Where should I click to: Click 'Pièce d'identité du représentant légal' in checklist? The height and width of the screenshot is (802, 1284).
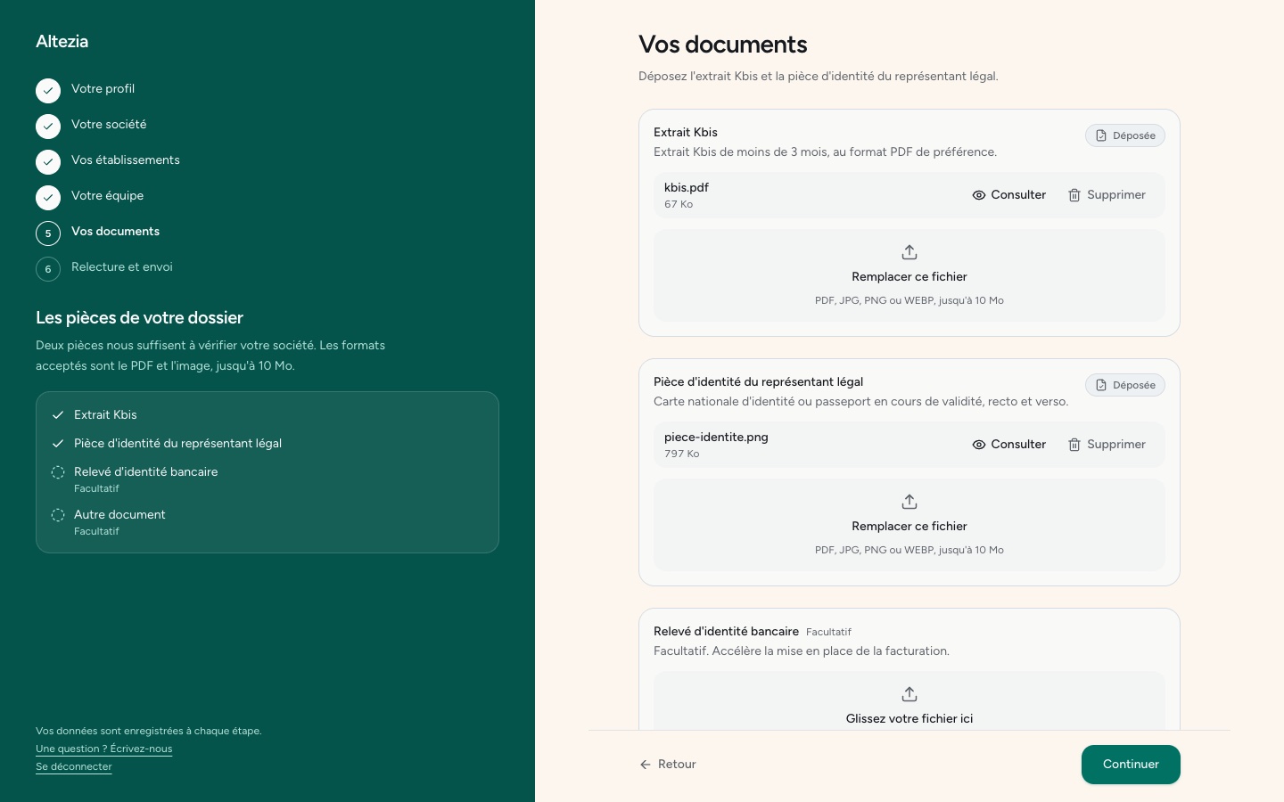point(177,444)
